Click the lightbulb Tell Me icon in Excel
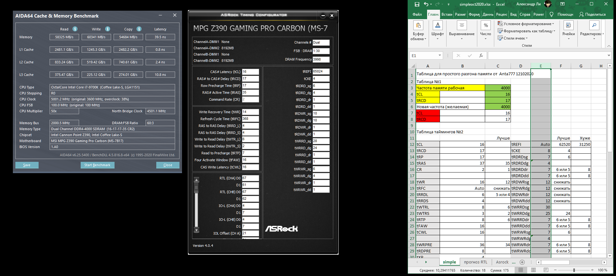 [x=552, y=14]
